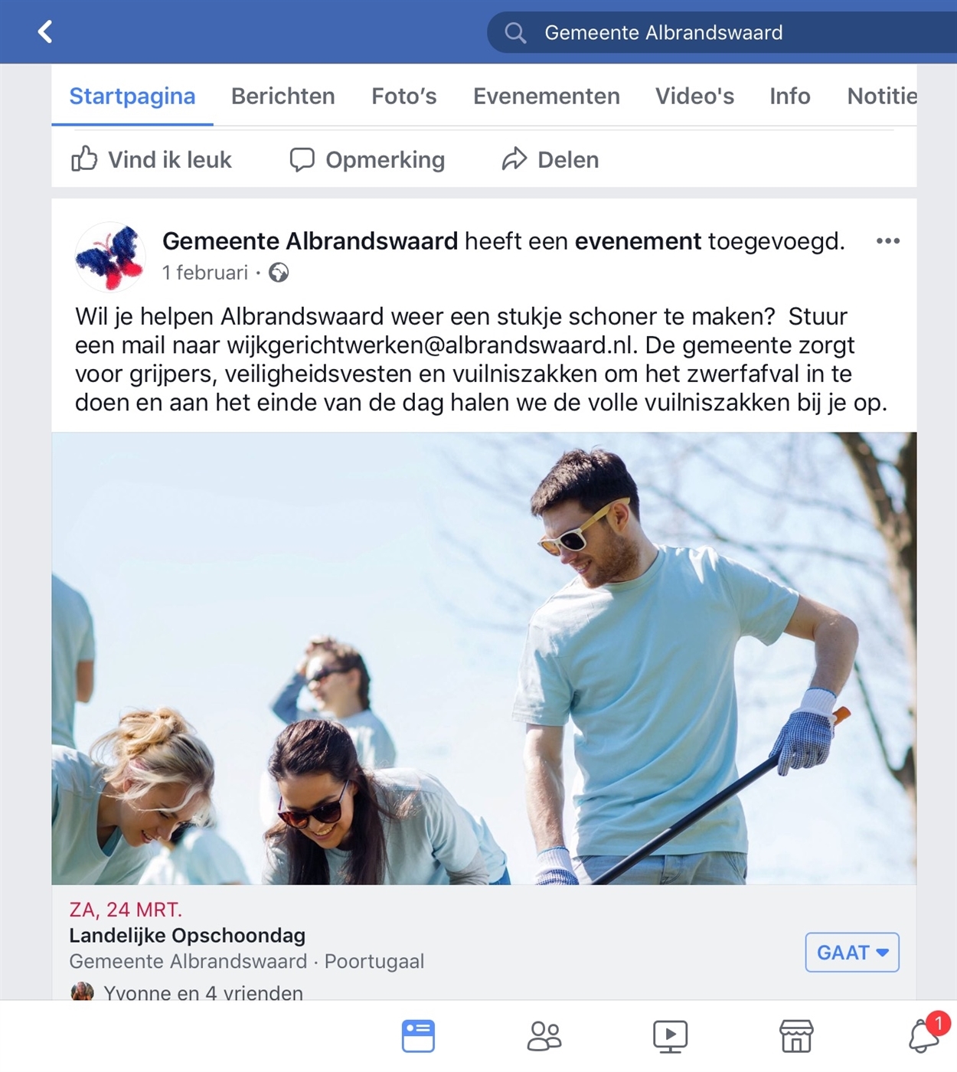Open the Marketplace bottom icon
The height and width of the screenshot is (1072, 957).
click(x=796, y=1037)
